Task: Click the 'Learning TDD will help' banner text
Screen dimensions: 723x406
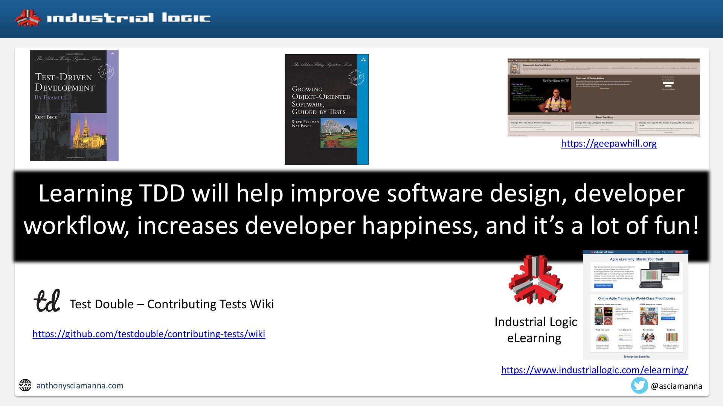Action: click(x=361, y=209)
